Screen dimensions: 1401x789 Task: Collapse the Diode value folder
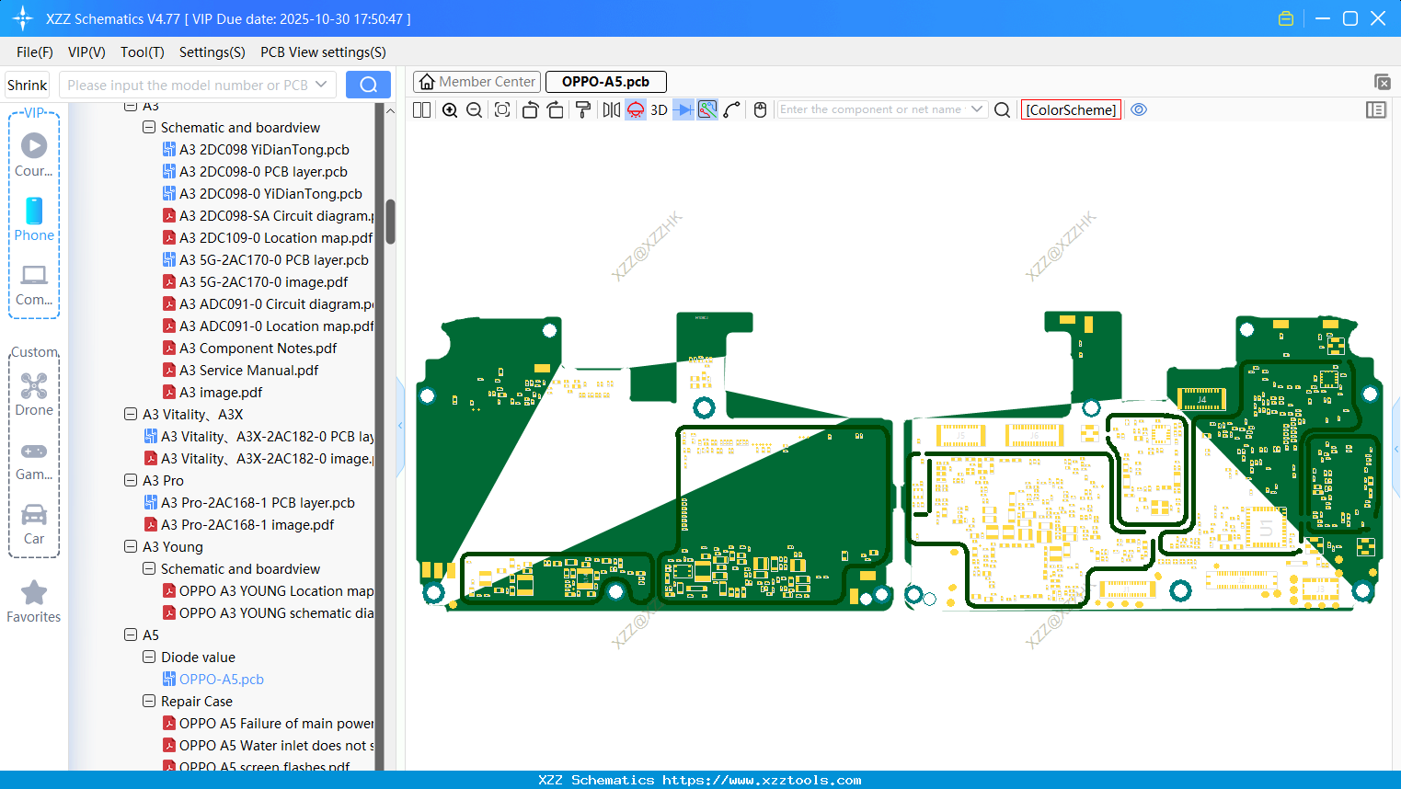point(149,657)
